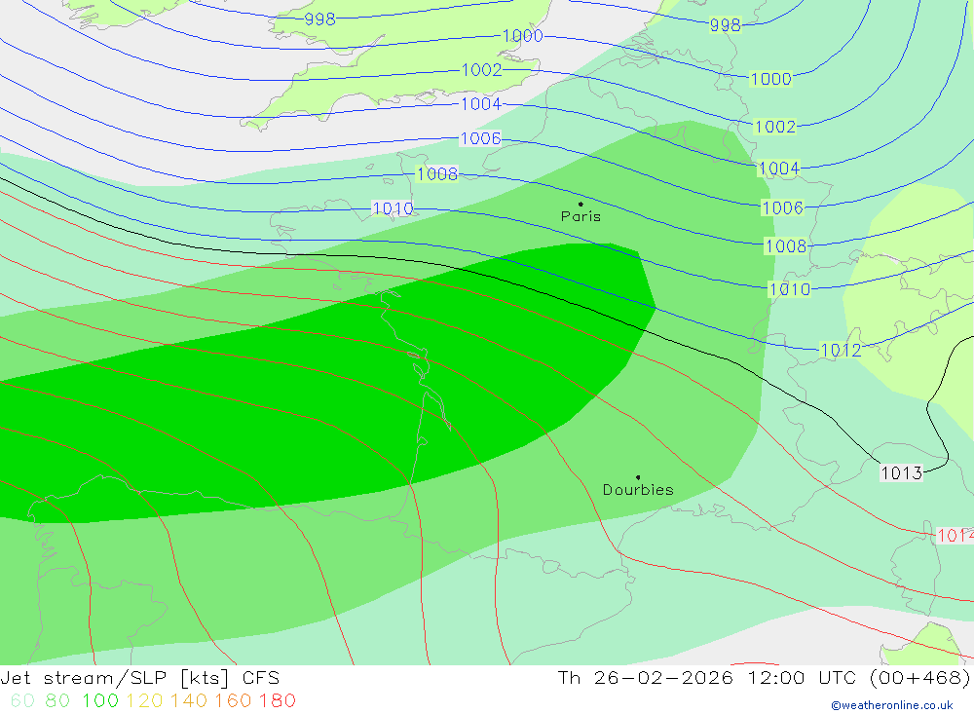Click the 1008 label over the Channel
This screenshot has width=974, height=714.
pyautogui.click(x=437, y=174)
